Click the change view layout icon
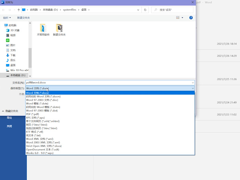 [x=178, y=17]
